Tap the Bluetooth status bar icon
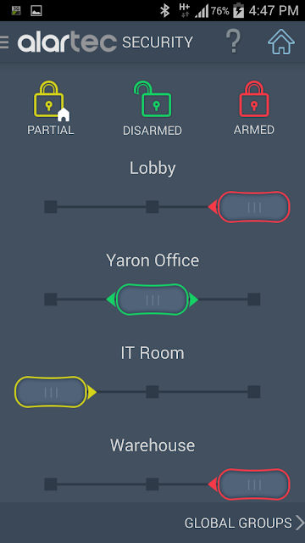Viewport: 305px width, 543px height. tap(164, 11)
